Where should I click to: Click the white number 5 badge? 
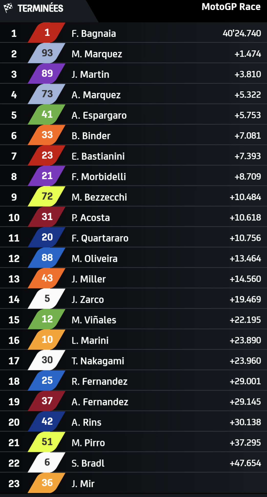coord(47,299)
